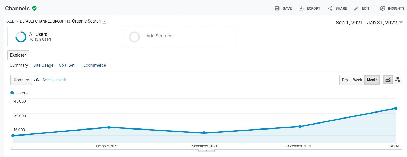
Task: Click the October 2021 axis label
Action: pos(107,146)
